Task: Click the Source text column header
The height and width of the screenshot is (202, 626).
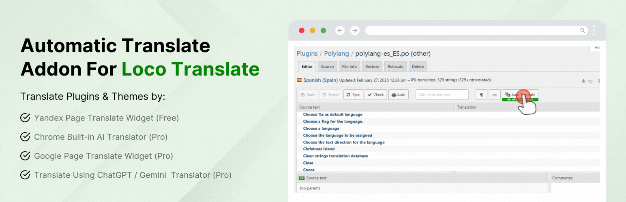Action: (x=309, y=107)
